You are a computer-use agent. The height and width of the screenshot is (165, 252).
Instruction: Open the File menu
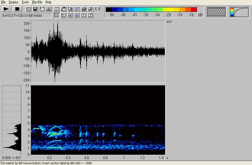tap(3, 2)
